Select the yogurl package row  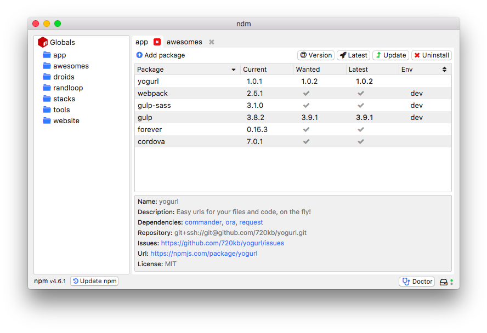(x=293, y=81)
